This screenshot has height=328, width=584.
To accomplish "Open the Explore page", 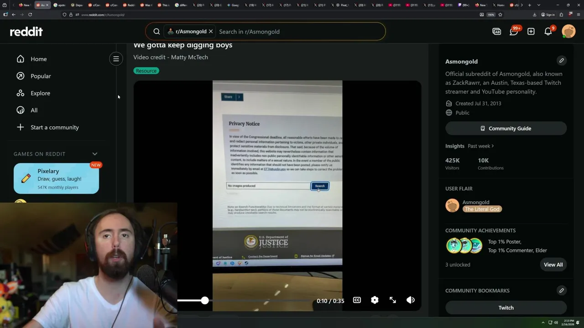I will 40,93.
